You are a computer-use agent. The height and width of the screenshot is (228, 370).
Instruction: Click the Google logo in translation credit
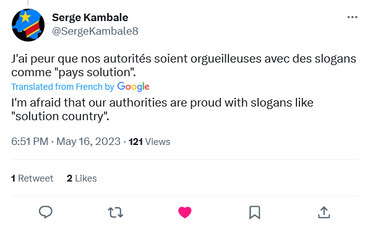(x=133, y=87)
